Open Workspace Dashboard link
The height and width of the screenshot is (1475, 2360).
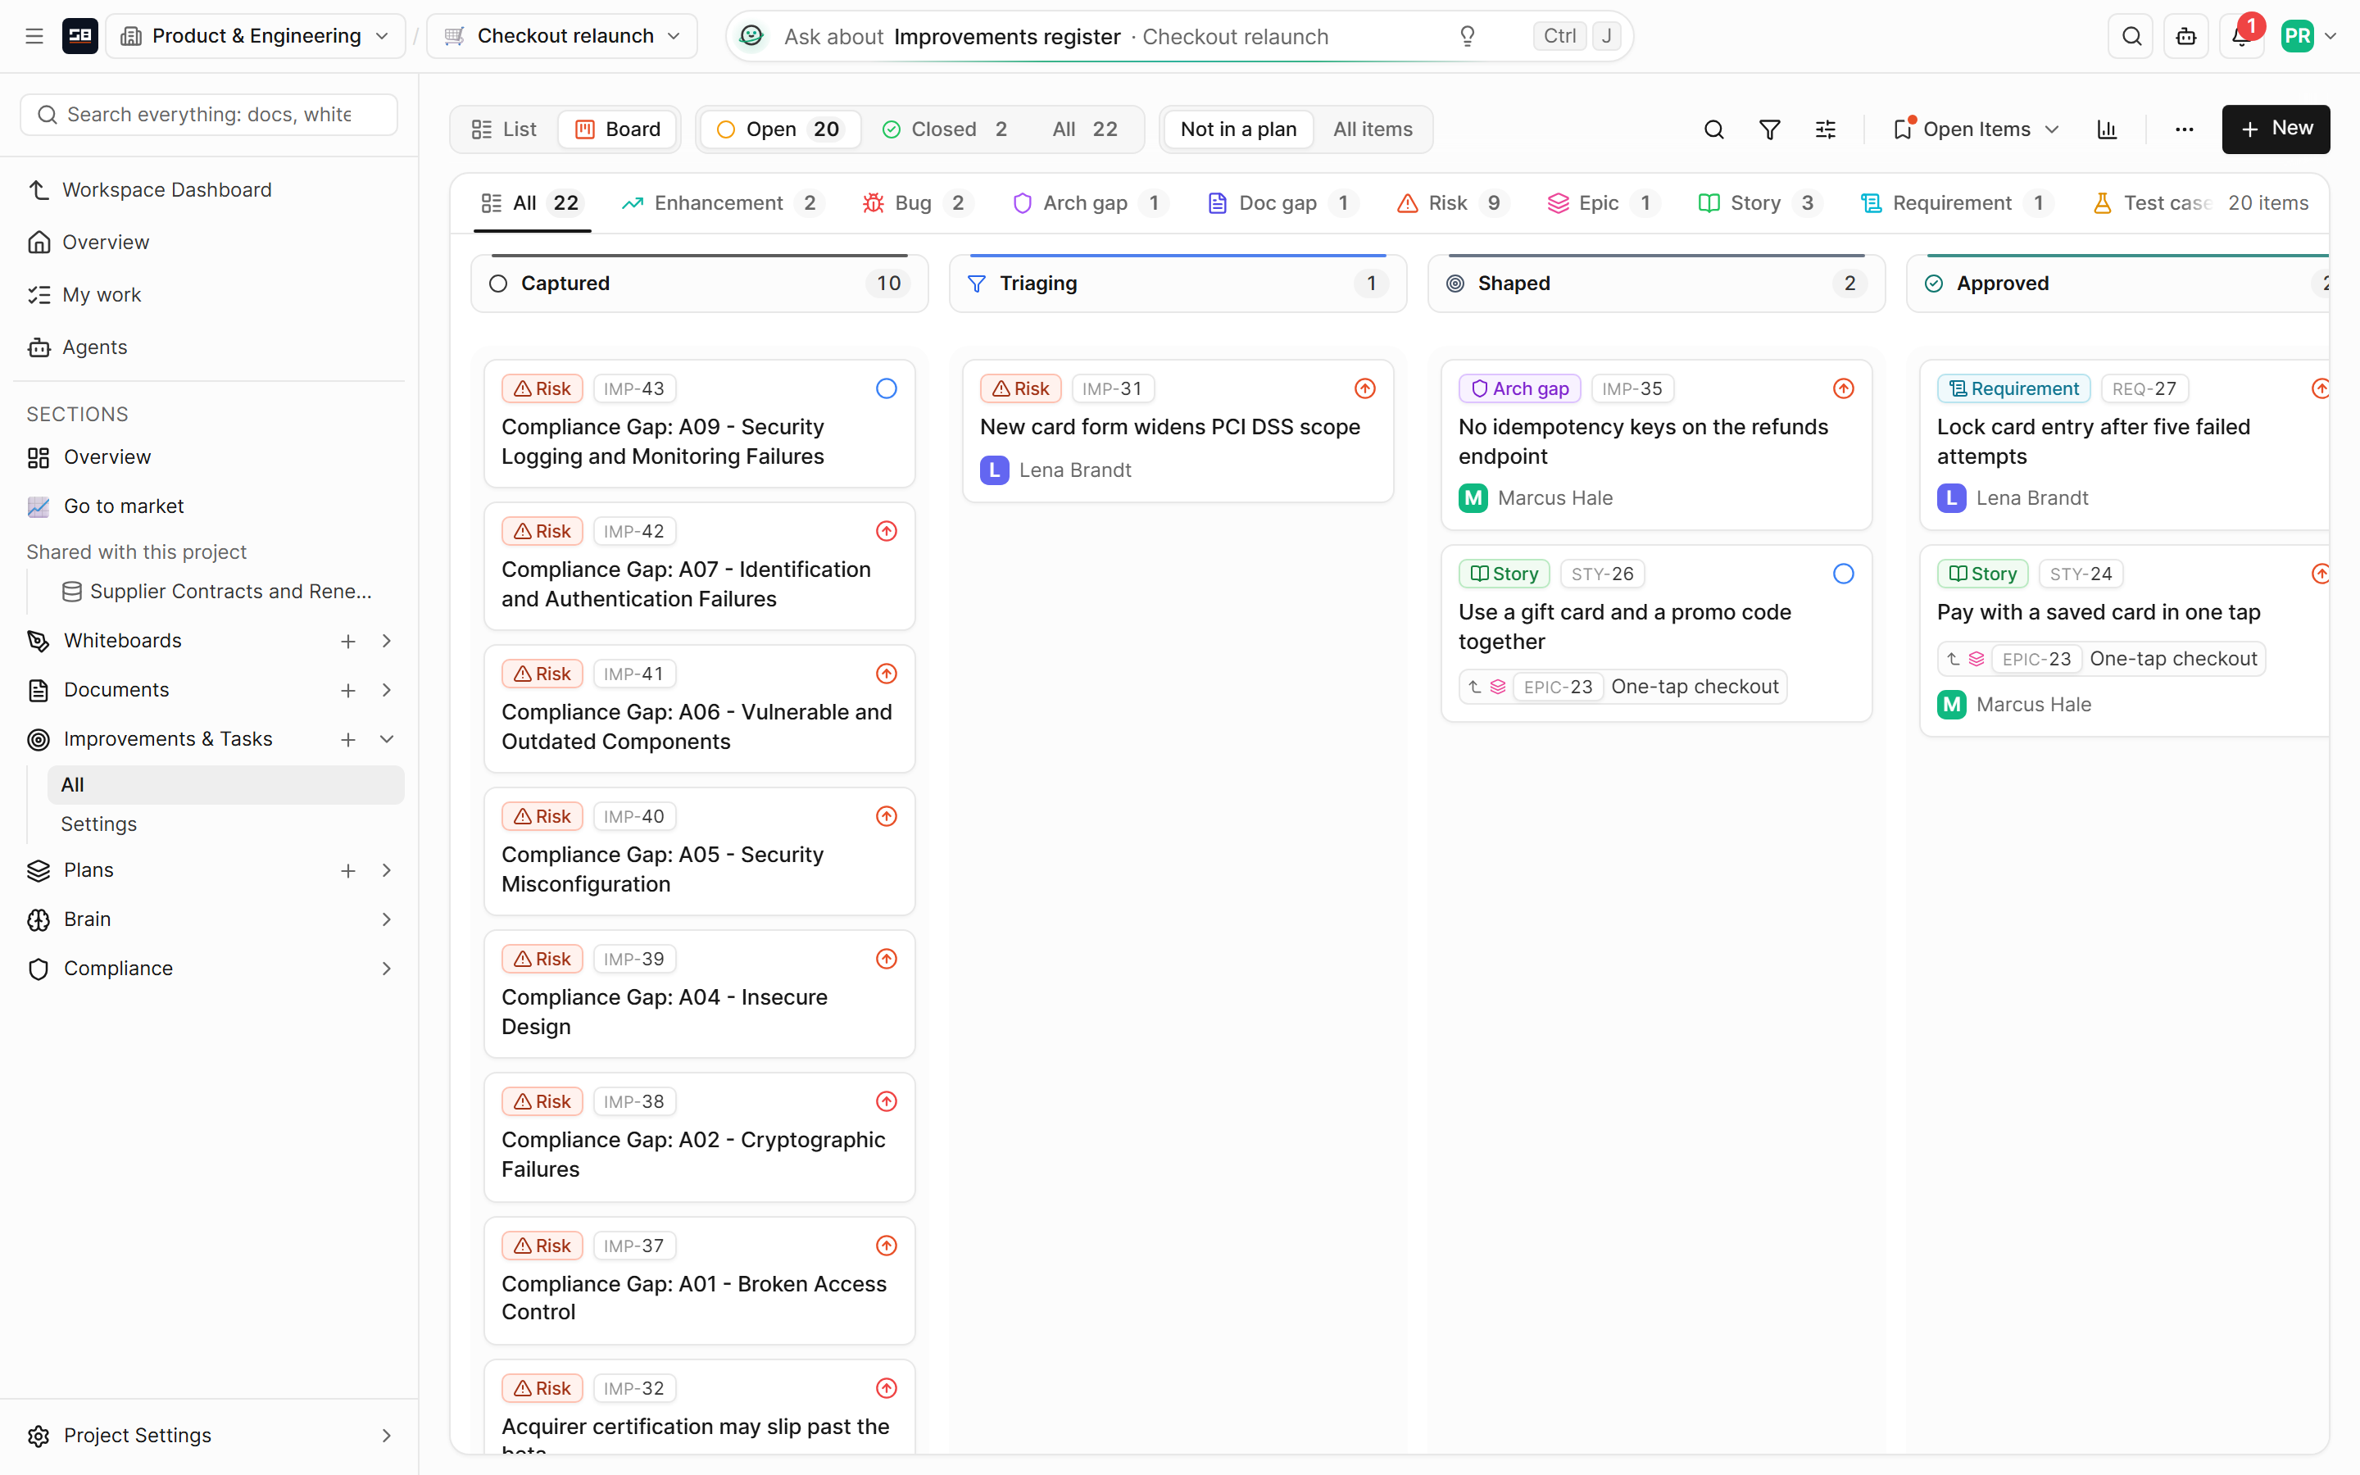(167, 190)
